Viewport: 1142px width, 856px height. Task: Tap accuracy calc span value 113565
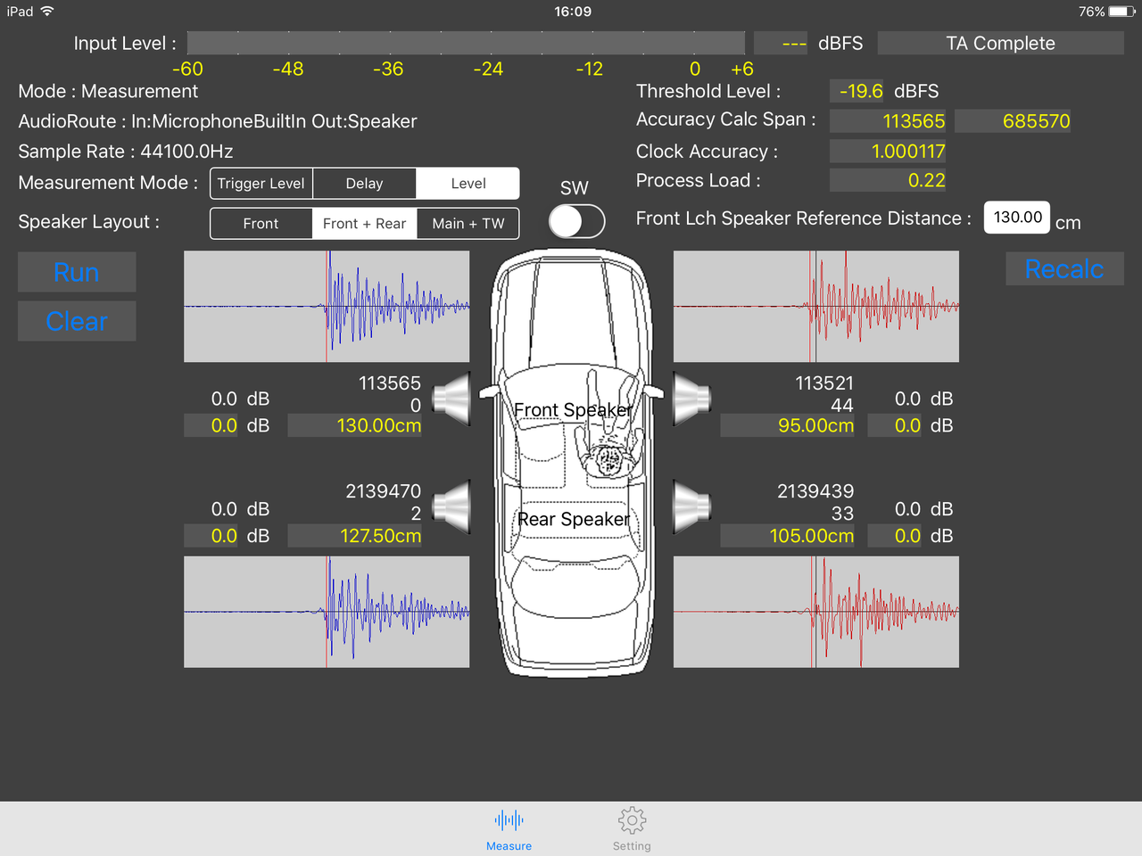888,121
